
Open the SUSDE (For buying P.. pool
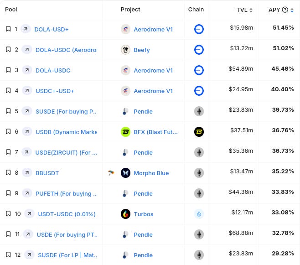66,112
